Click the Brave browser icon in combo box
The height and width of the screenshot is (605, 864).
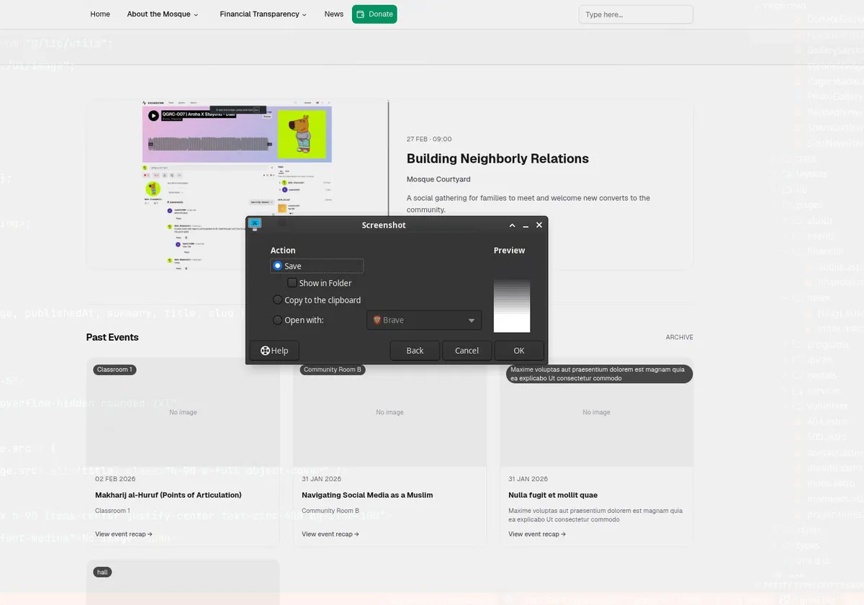pos(377,320)
